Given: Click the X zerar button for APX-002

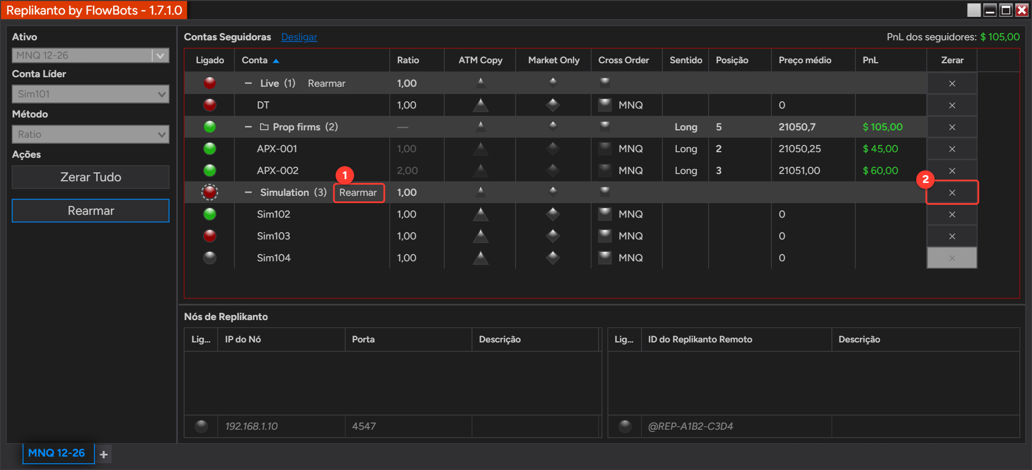Looking at the screenshot, I should (x=952, y=171).
